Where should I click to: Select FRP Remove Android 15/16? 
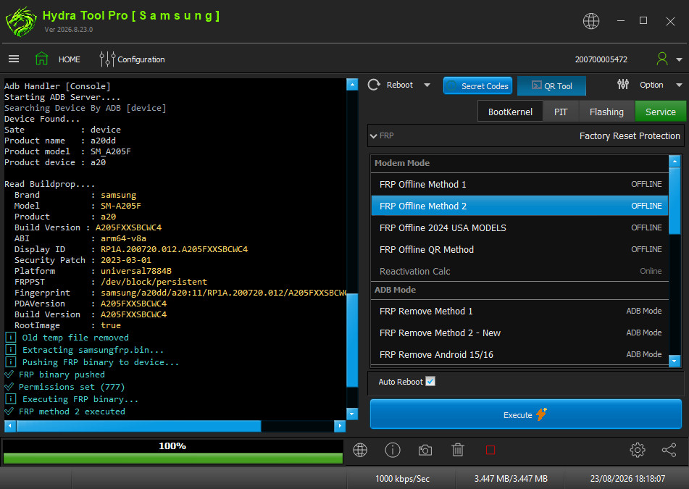[x=519, y=354]
